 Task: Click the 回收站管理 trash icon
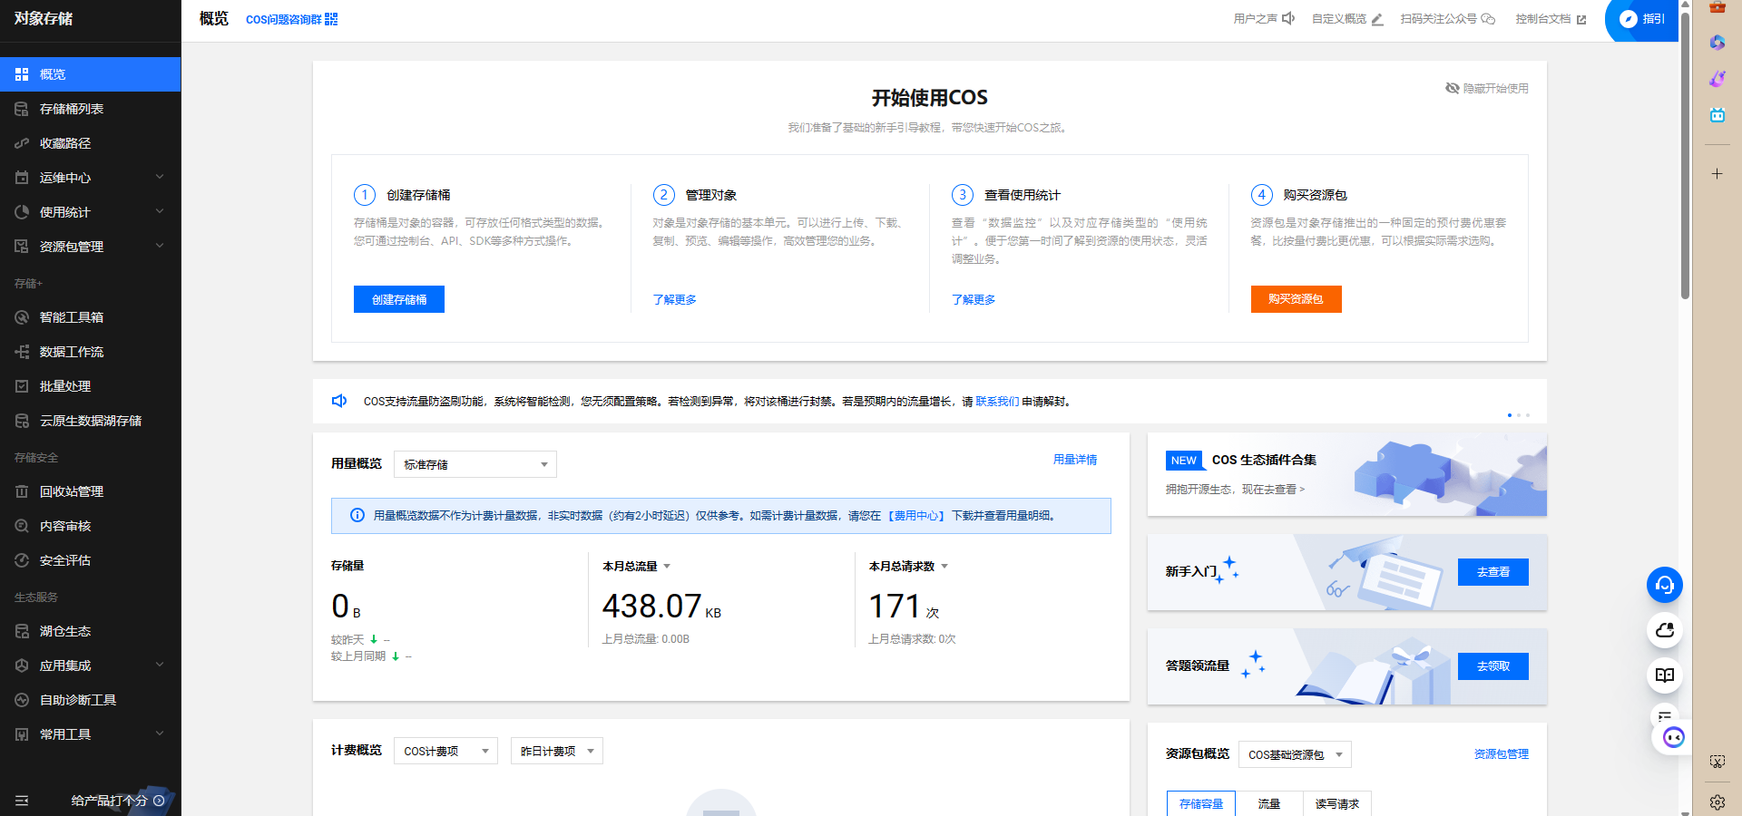pos(22,491)
